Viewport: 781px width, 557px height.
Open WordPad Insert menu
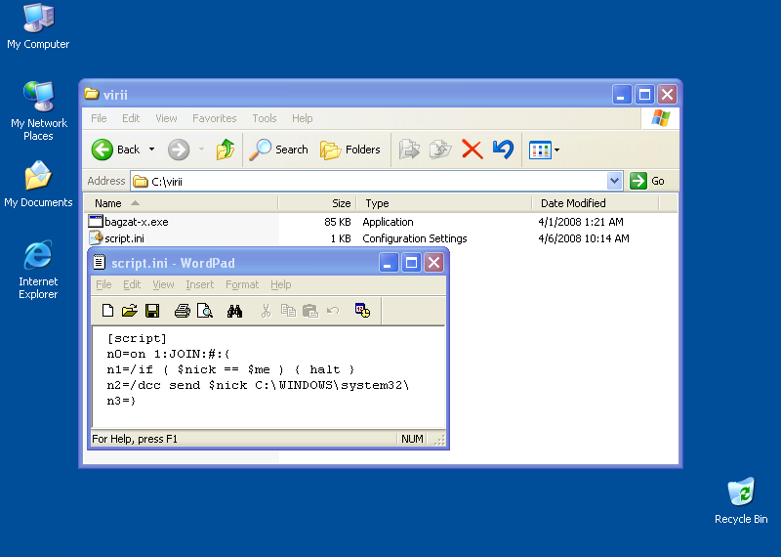[199, 284]
